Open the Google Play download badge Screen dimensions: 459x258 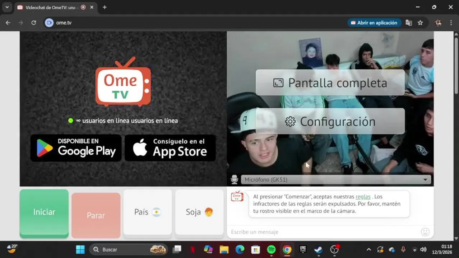[x=76, y=148]
